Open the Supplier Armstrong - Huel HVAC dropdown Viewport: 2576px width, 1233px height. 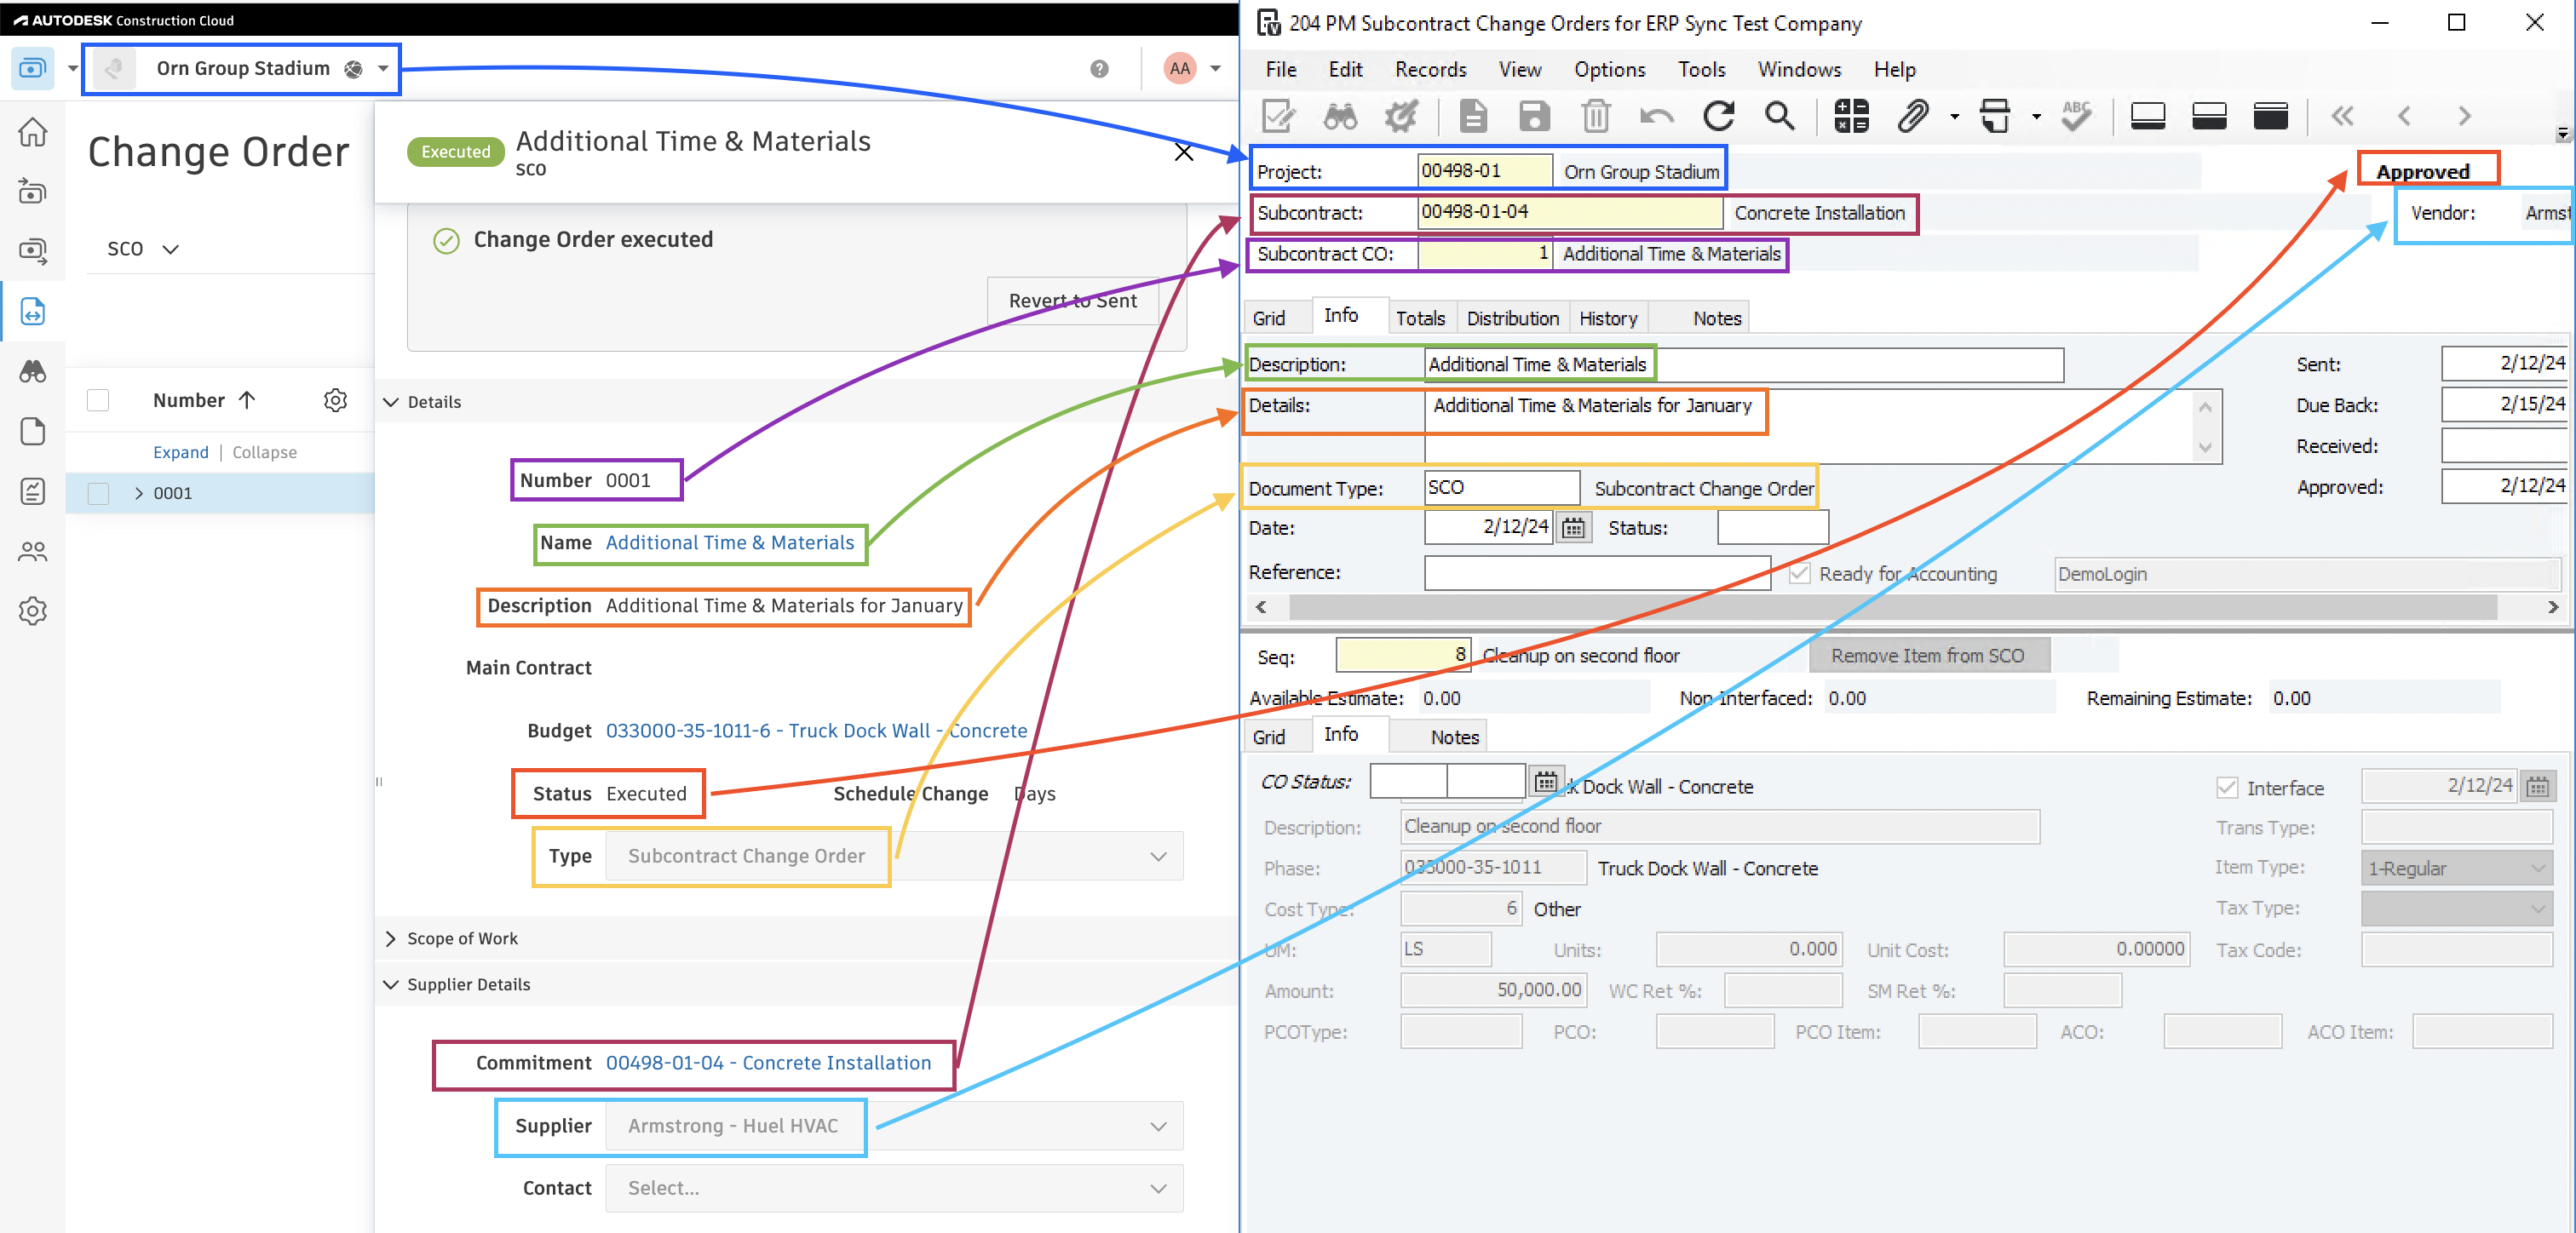[894, 1126]
